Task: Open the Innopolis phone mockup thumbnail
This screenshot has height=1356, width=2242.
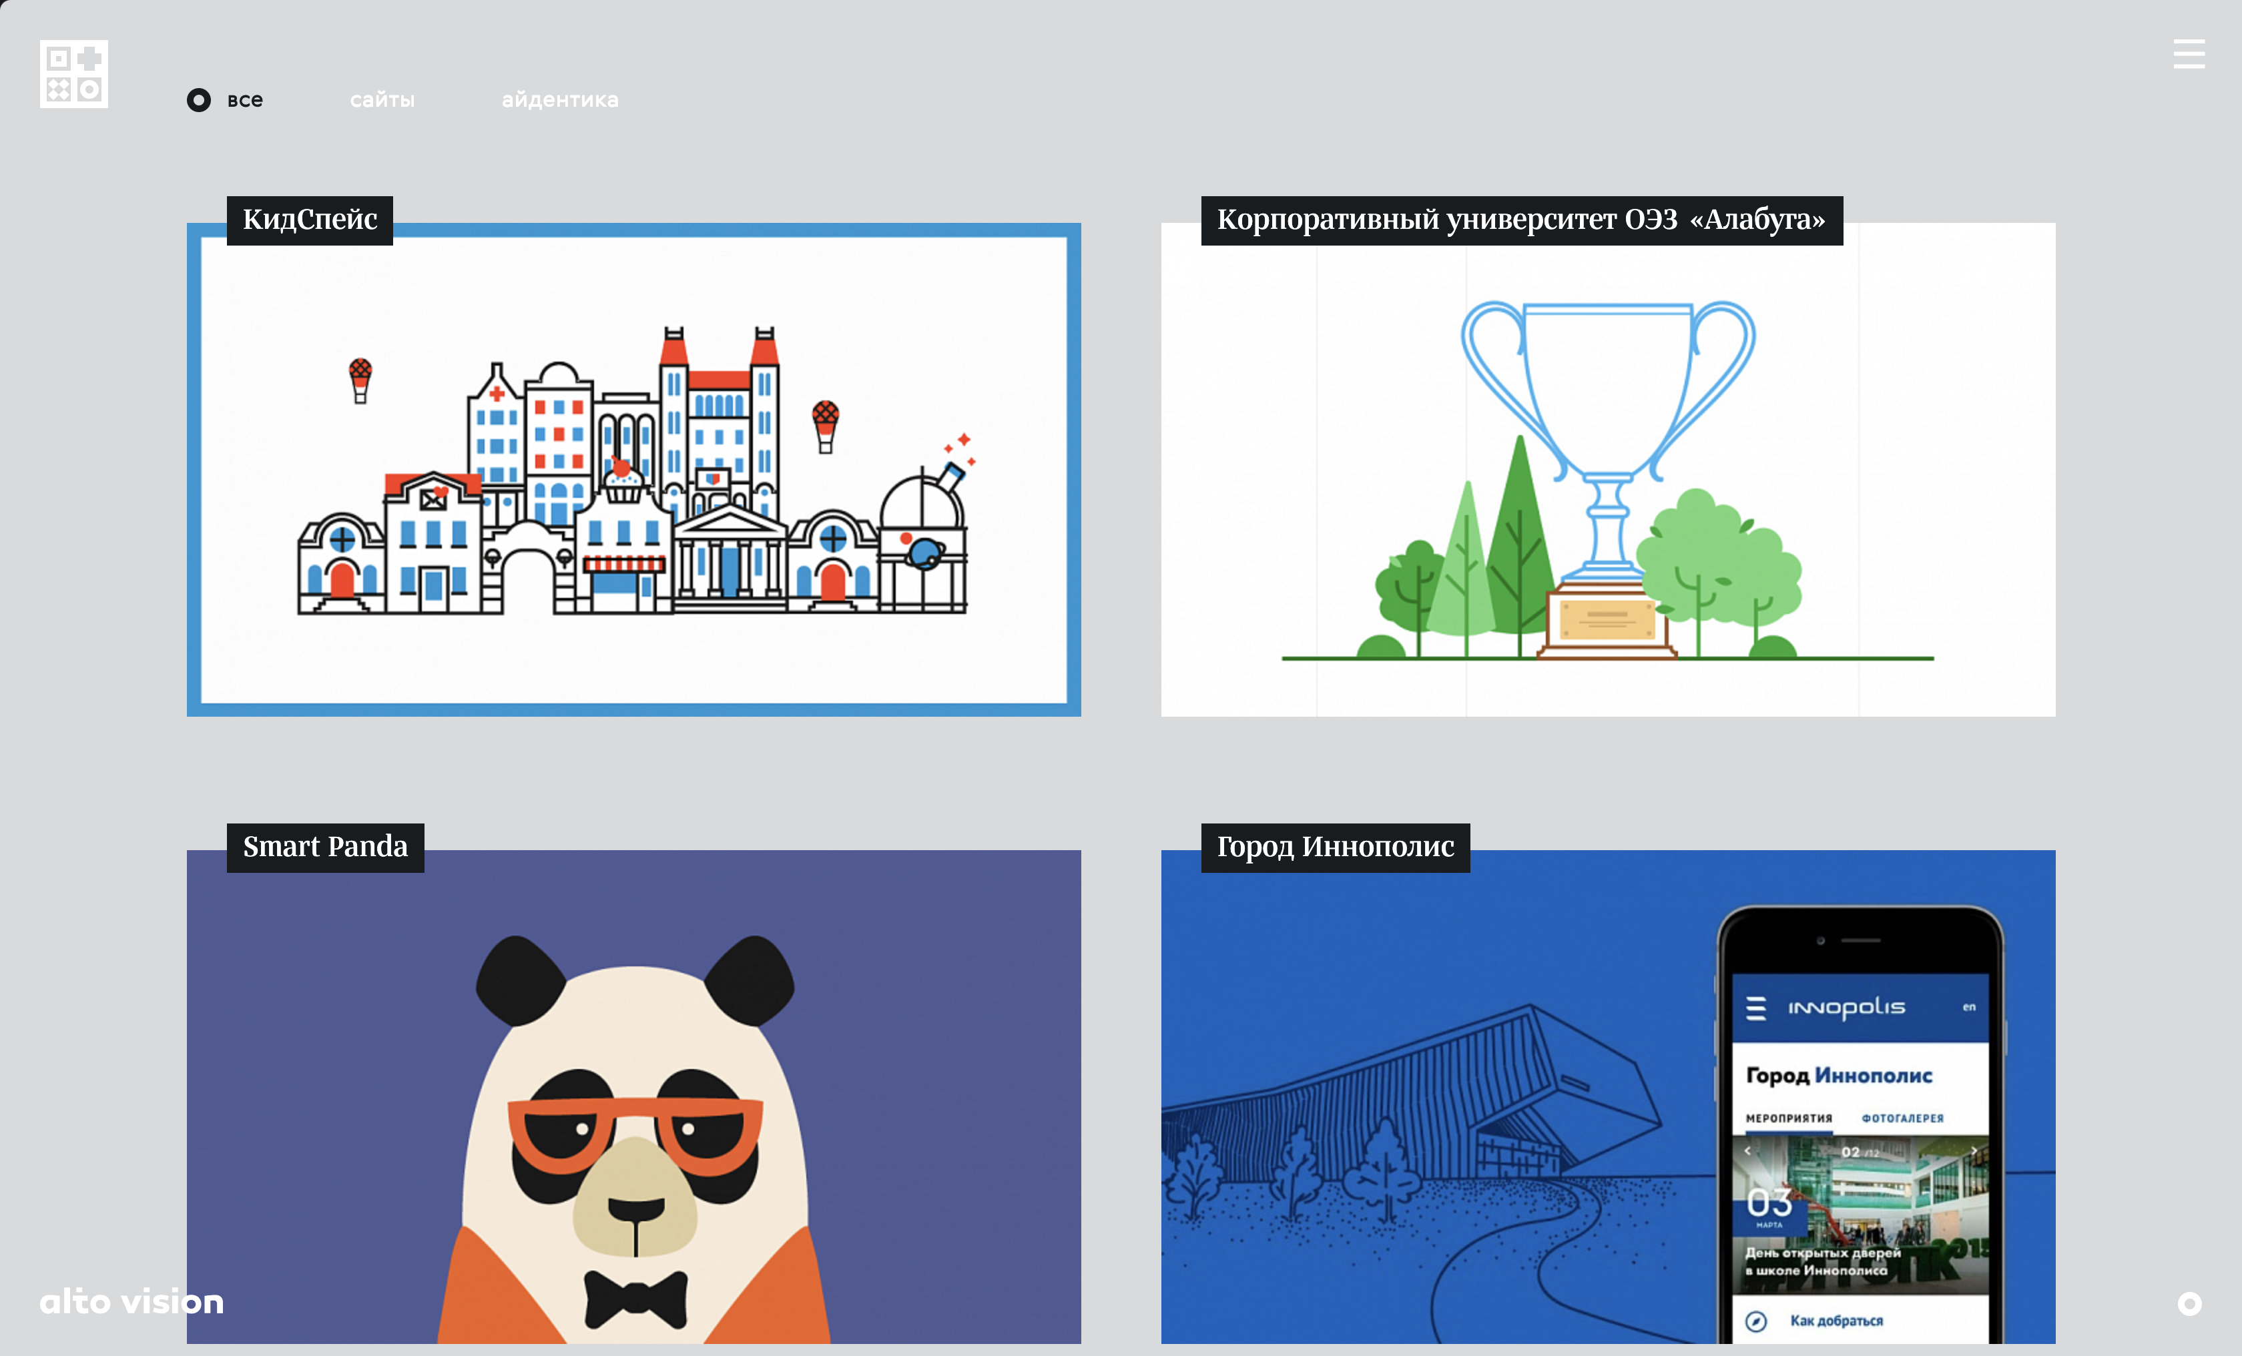Action: coord(1608,1097)
